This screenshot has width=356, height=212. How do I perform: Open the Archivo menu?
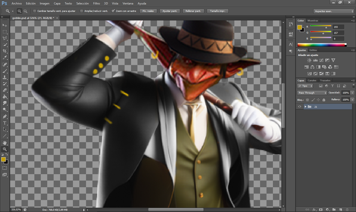pyautogui.click(x=17, y=3)
